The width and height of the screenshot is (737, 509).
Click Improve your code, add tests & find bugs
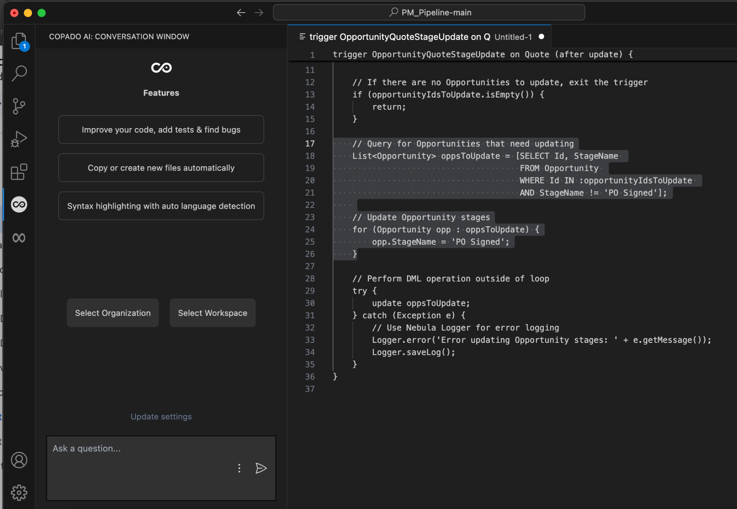pos(161,129)
